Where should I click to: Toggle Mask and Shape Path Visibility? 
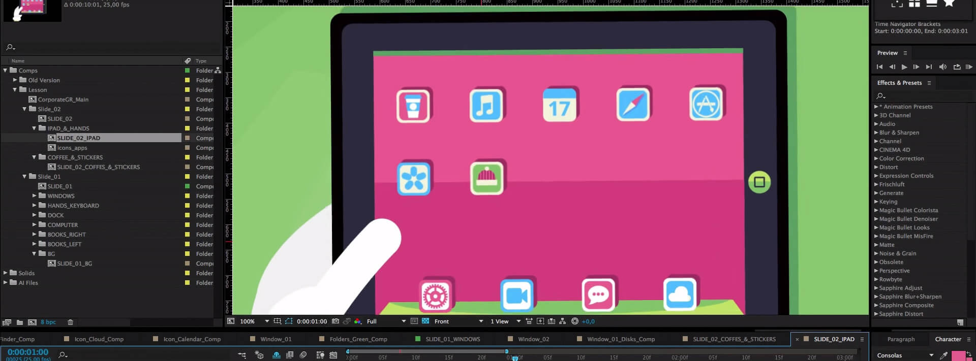click(x=289, y=321)
